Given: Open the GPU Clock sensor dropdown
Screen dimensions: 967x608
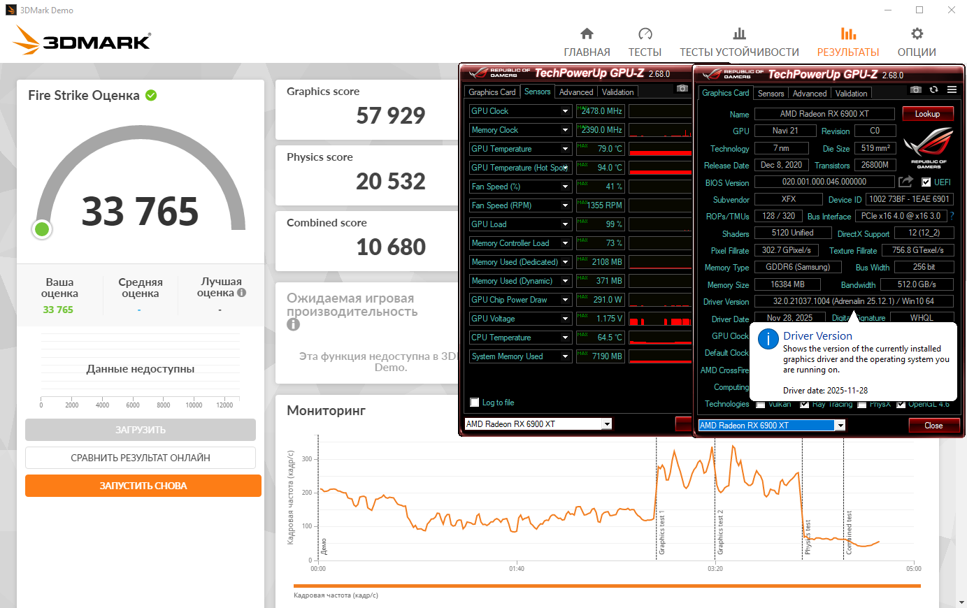Looking at the screenshot, I should 565,111.
